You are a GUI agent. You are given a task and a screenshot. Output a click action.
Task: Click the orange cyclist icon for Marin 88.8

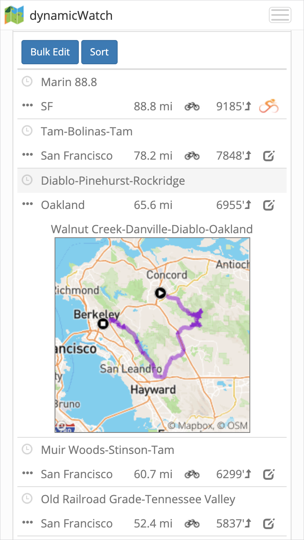pyautogui.click(x=269, y=106)
